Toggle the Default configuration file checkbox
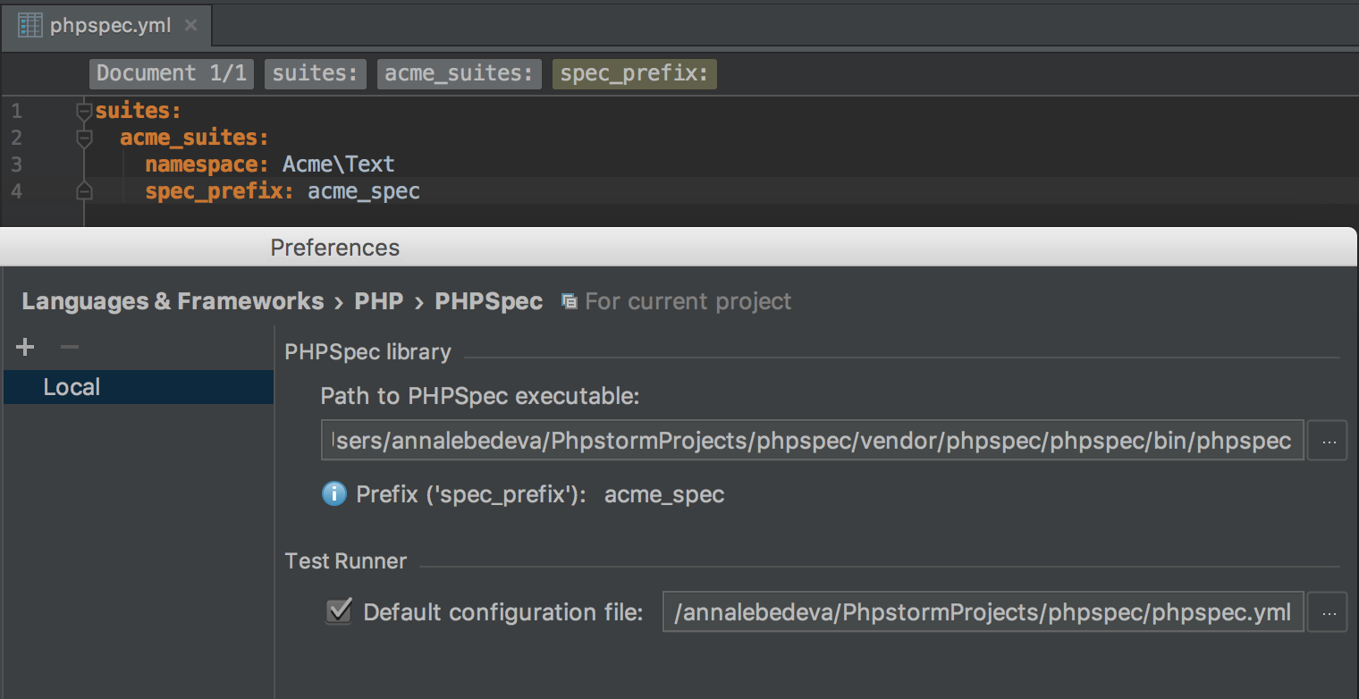 pos(338,611)
